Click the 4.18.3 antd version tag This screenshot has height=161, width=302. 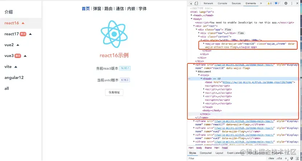(x=125, y=80)
